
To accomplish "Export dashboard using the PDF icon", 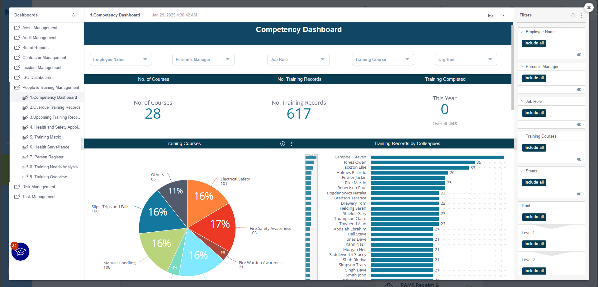I will 491,16.
